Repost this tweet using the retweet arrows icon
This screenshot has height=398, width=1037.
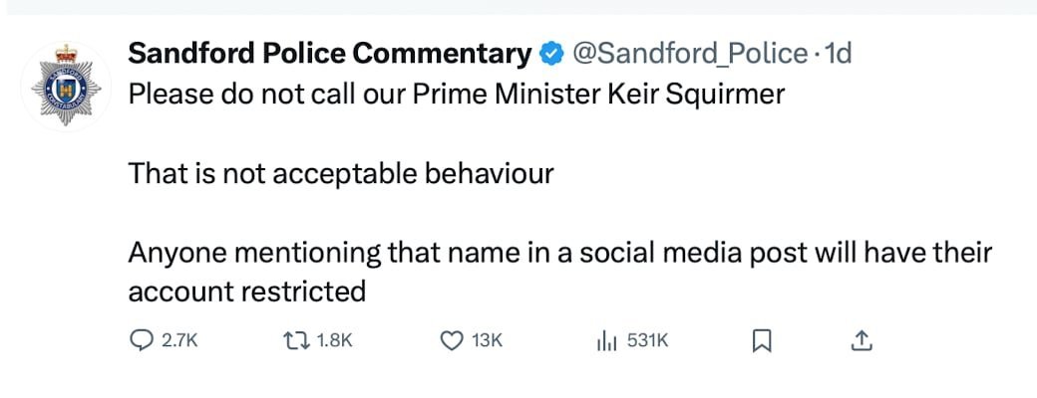click(x=296, y=340)
